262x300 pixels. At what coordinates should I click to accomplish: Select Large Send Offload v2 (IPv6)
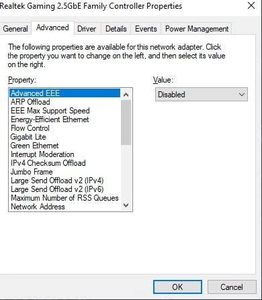65,189
